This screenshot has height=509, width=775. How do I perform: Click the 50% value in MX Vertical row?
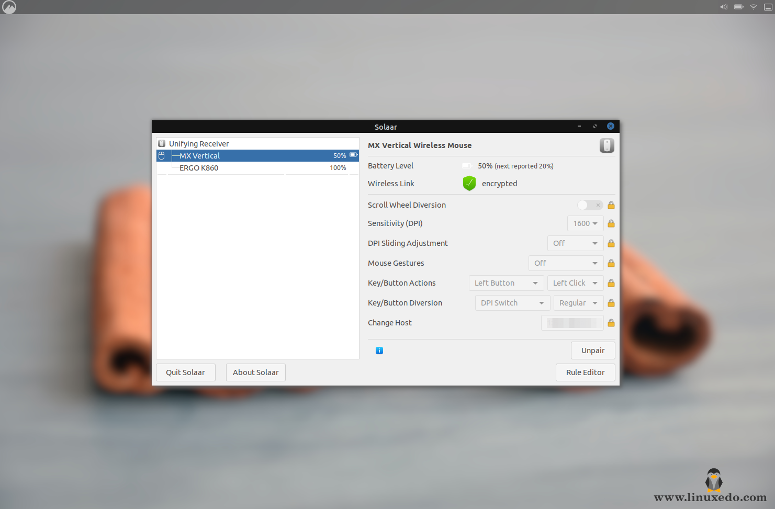click(x=340, y=156)
